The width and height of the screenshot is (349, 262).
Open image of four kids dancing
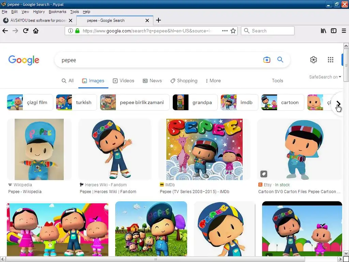pyautogui.click(x=58, y=230)
